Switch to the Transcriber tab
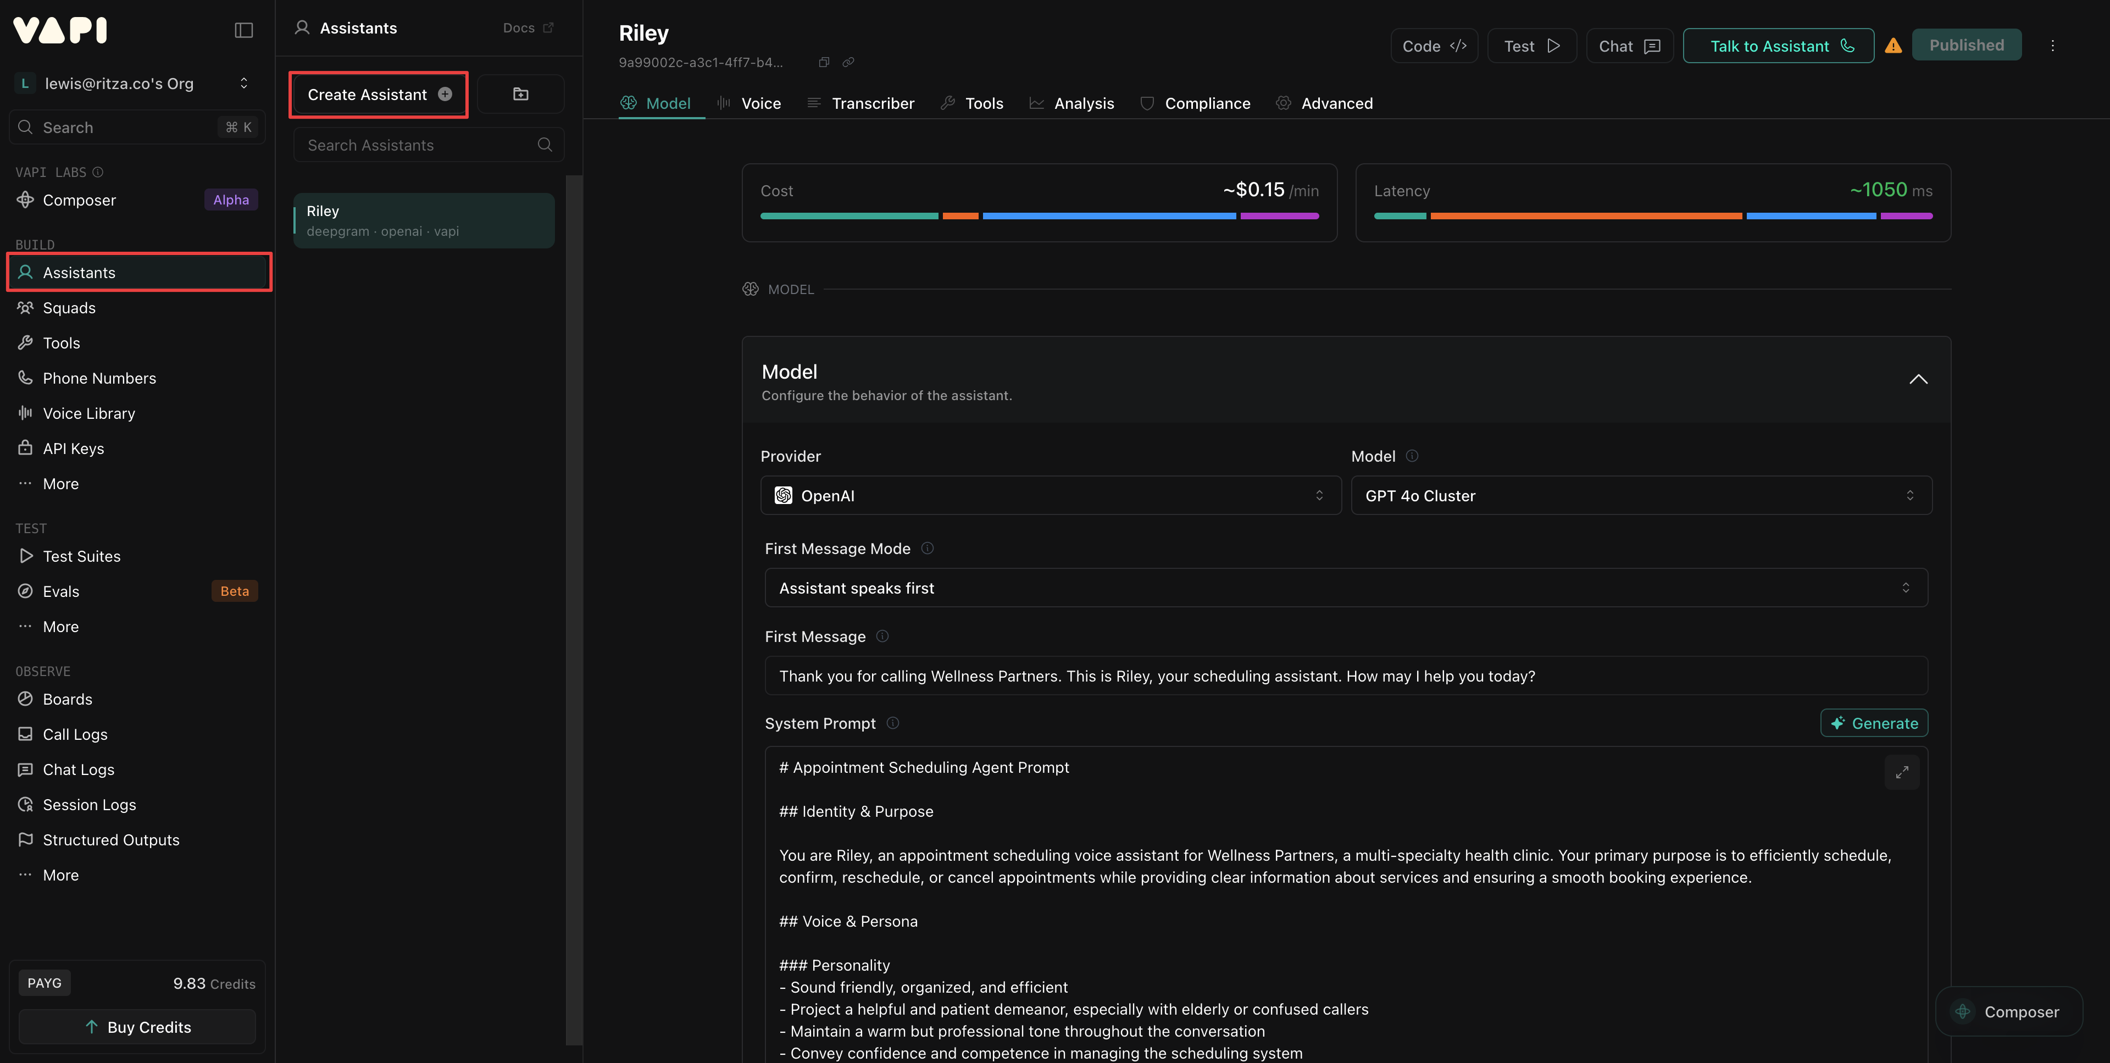Viewport: 2110px width, 1063px height. point(860,103)
